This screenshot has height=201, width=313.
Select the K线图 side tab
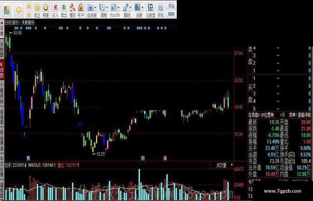(x=2, y=70)
